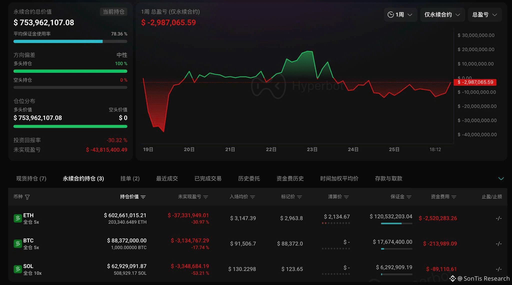Open the 1周 time range dropdown
This screenshot has height=285, width=512.
pos(400,15)
